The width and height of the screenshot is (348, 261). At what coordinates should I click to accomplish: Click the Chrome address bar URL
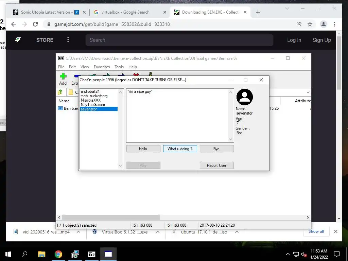click(112, 24)
